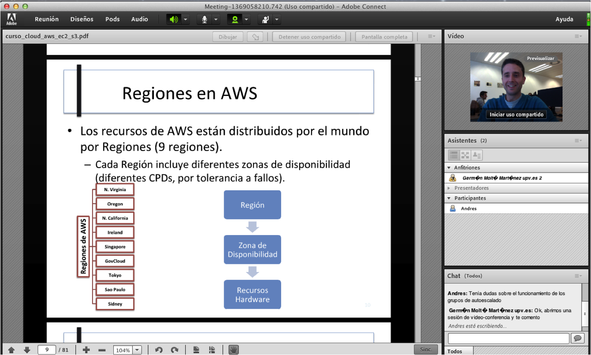Screen dimensions: 591x355
Task: Click Iniciar uso compartido on video preview
Action: 516,115
